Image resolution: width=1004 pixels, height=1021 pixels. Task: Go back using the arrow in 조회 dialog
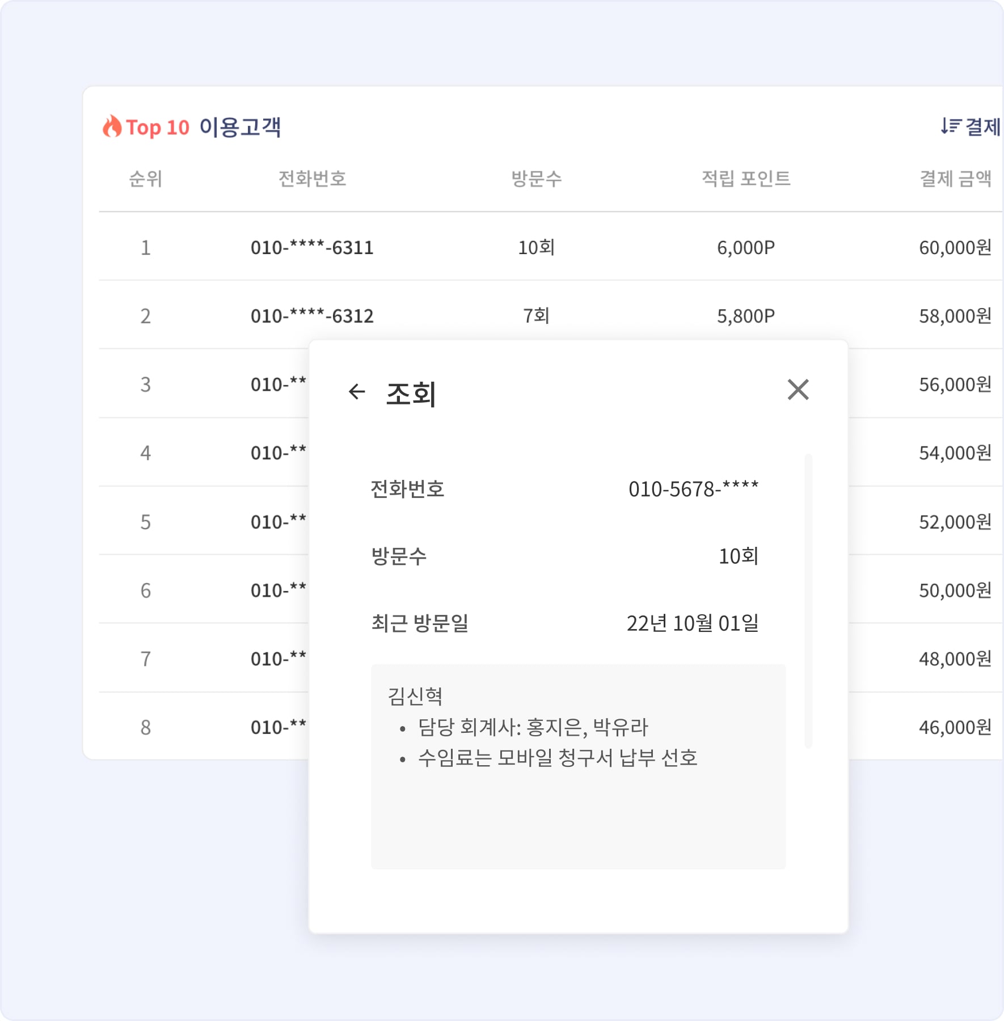357,391
